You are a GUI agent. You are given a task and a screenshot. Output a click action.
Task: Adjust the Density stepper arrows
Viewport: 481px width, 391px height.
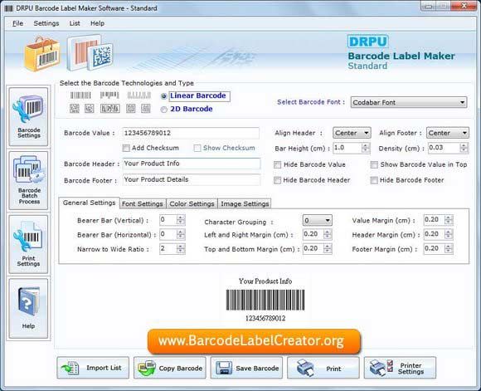(x=464, y=148)
